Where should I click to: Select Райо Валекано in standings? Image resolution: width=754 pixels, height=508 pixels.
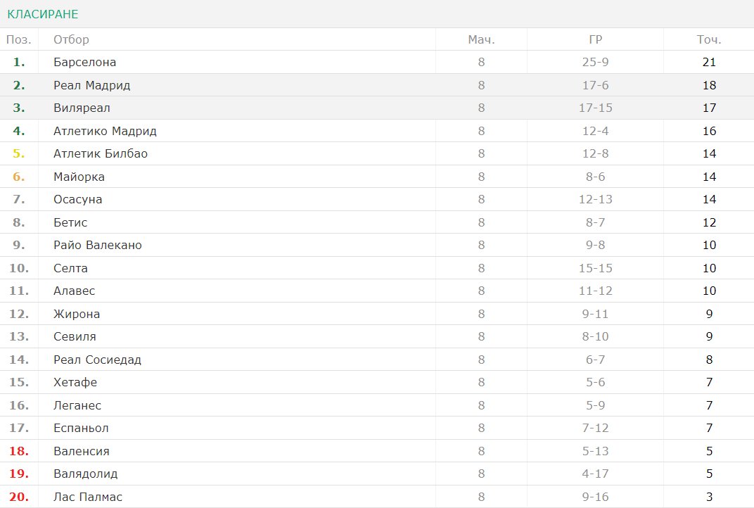(x=98, y=245)
